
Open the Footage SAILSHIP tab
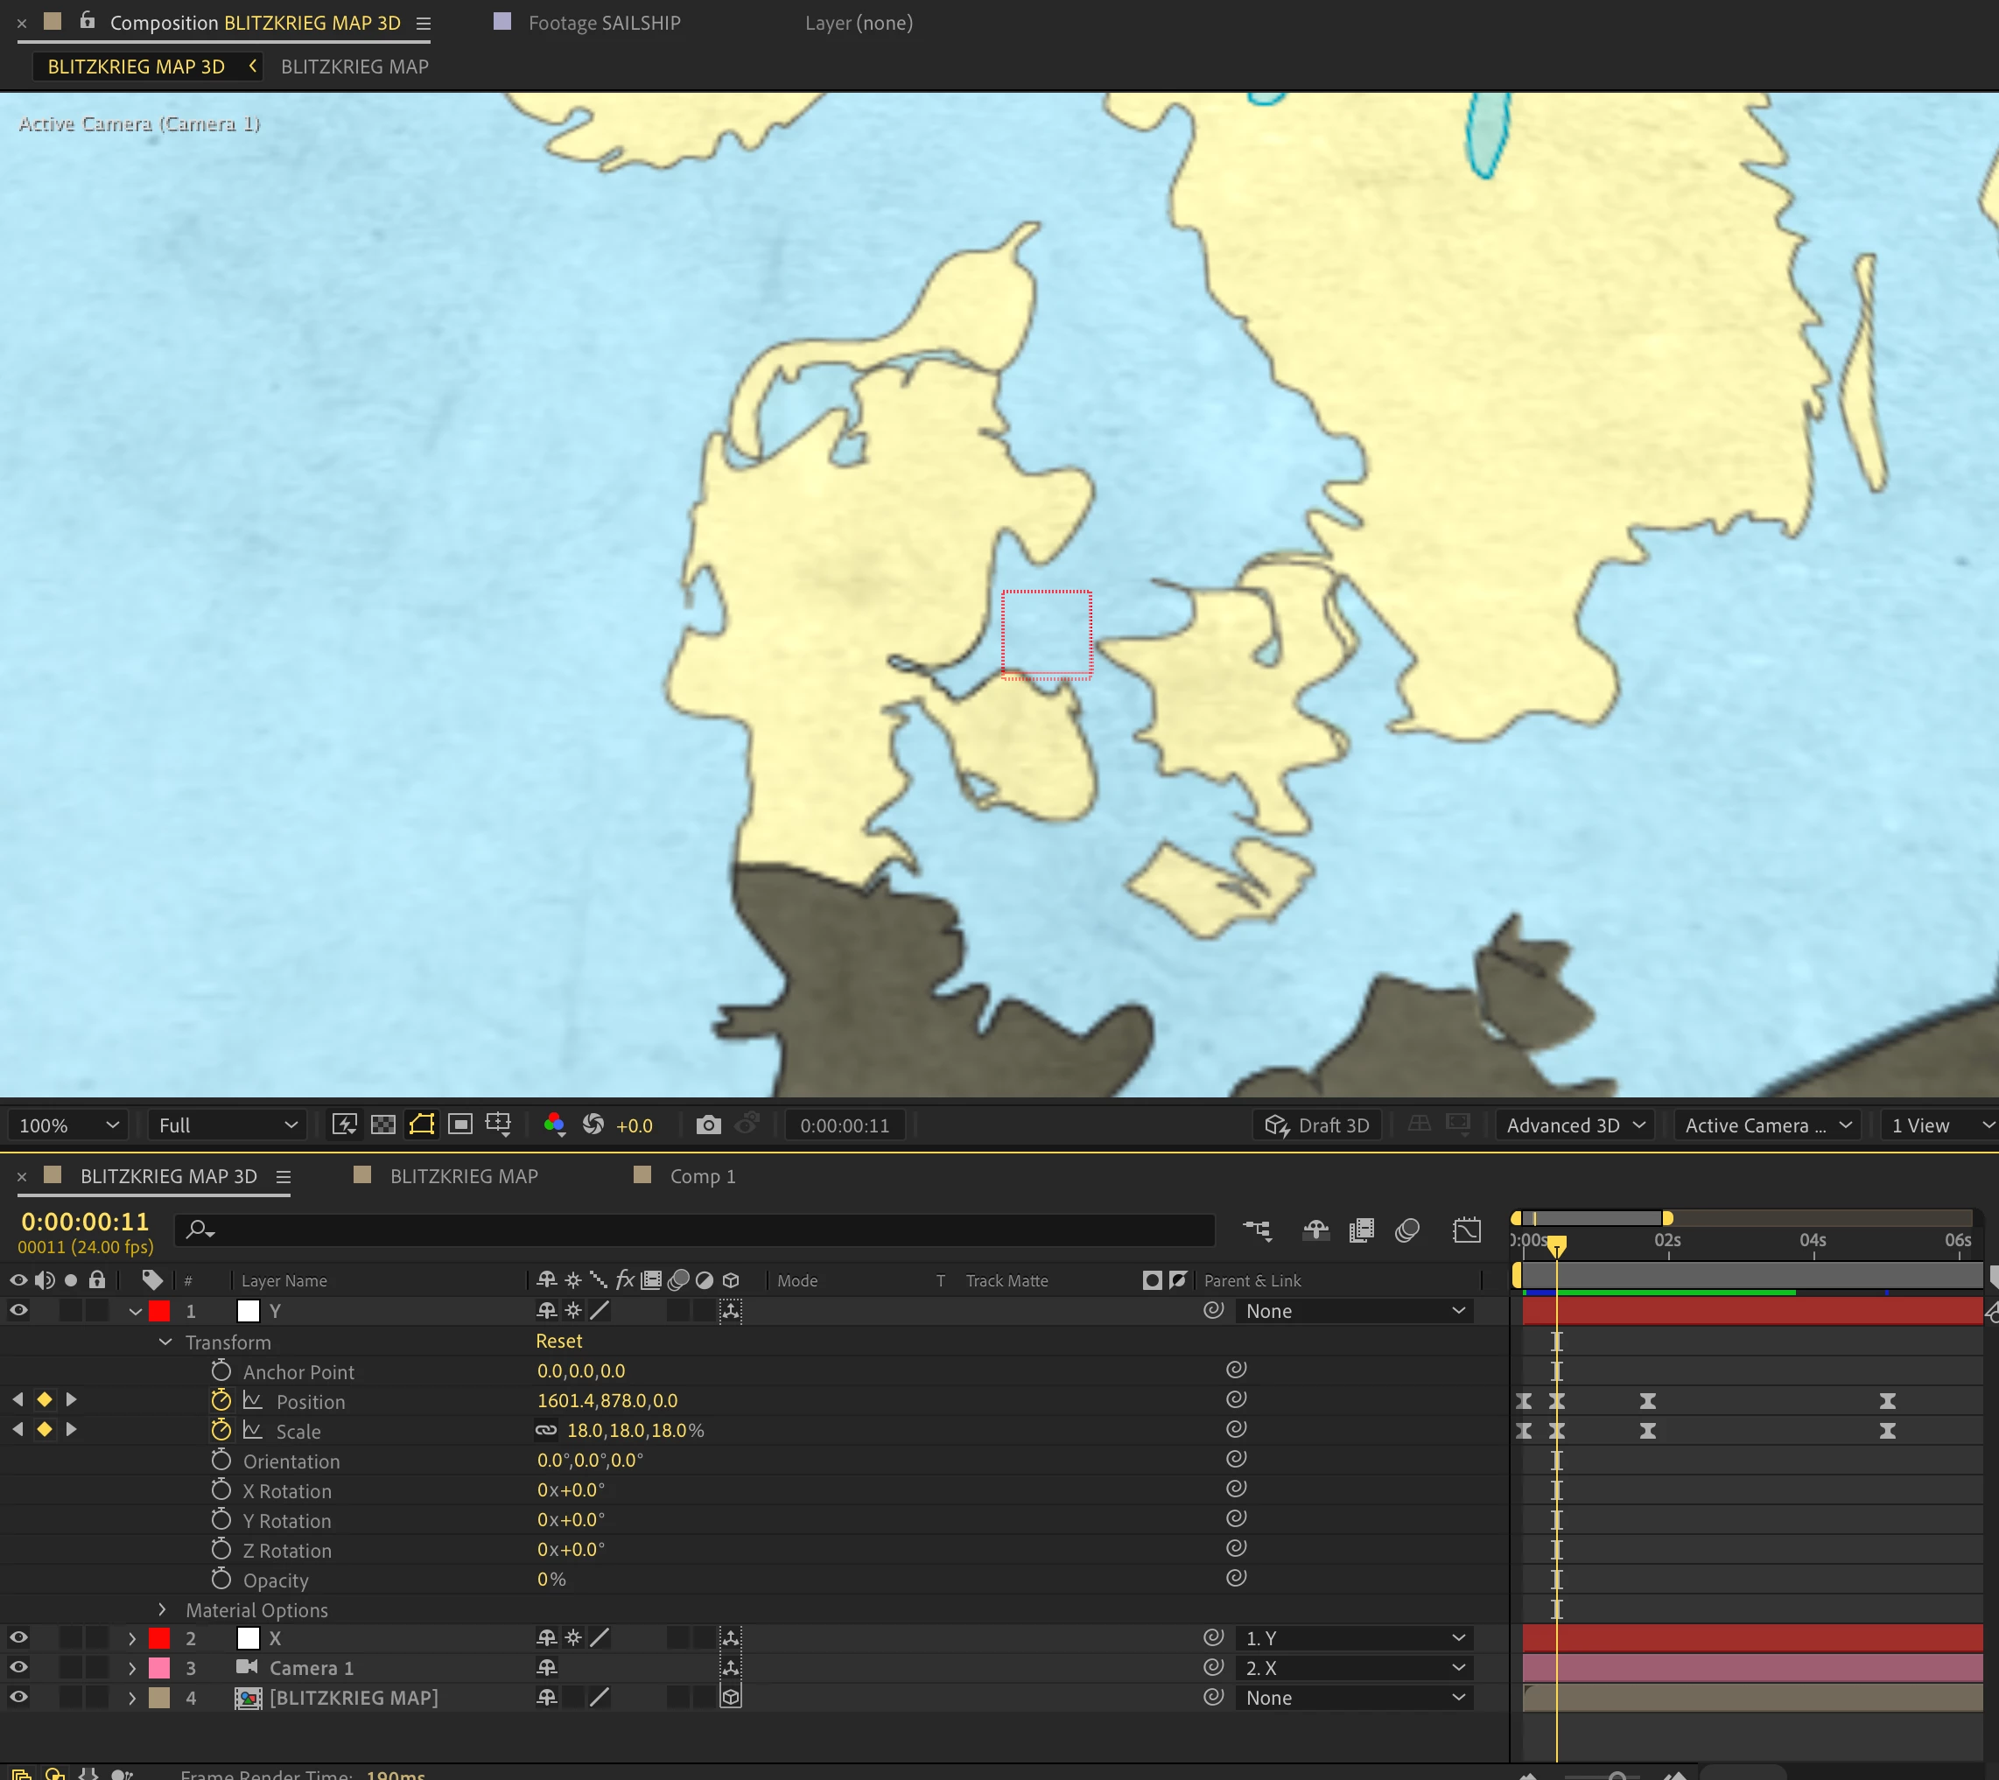(603, 23)
